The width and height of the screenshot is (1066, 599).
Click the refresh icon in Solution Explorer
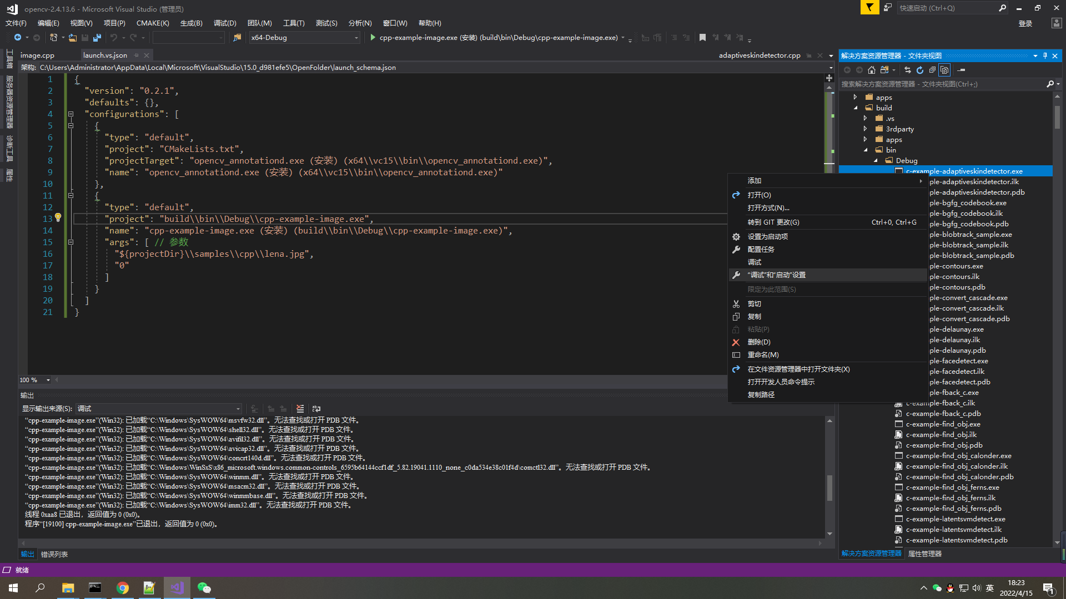point(920,70)
